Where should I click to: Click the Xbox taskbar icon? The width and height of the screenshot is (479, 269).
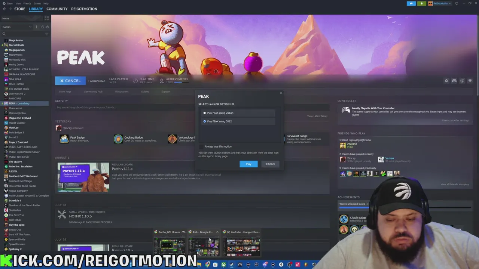tap(223, 265)
